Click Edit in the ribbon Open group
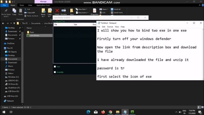 (103, 13)
